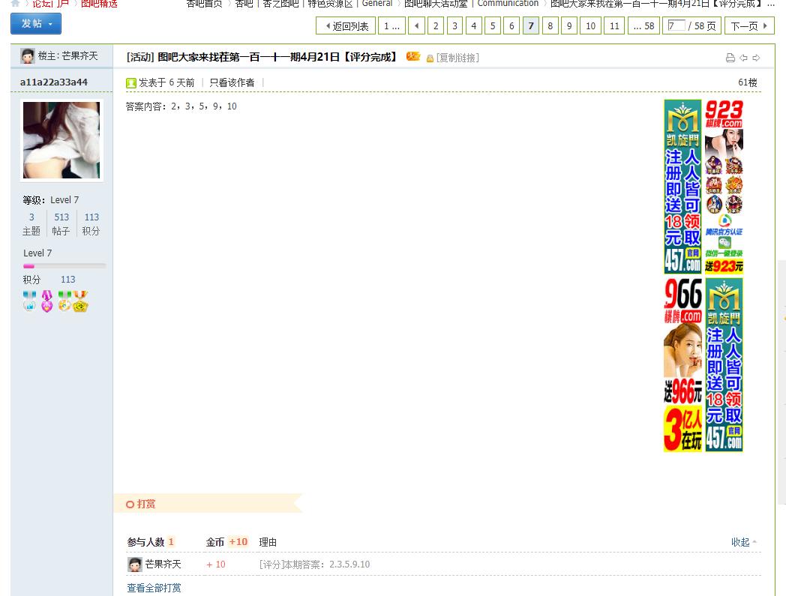Open the 发帖 dropdown button

tap(36, 24)
